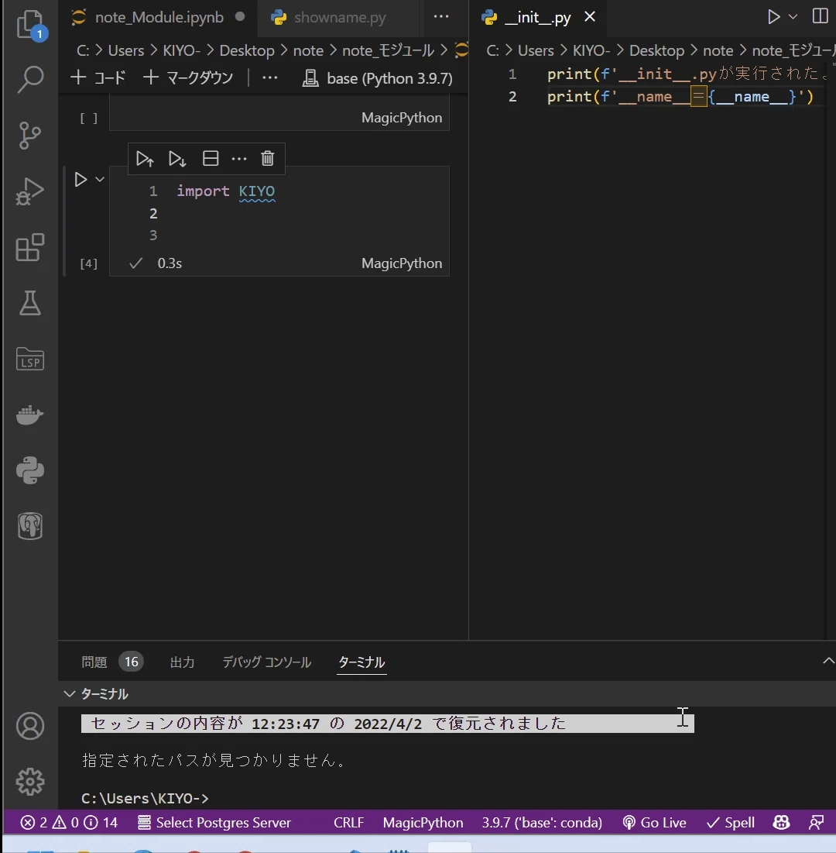Run the __init__.py Python file
The height and width of the screenshot is (853, 836).
773,17
